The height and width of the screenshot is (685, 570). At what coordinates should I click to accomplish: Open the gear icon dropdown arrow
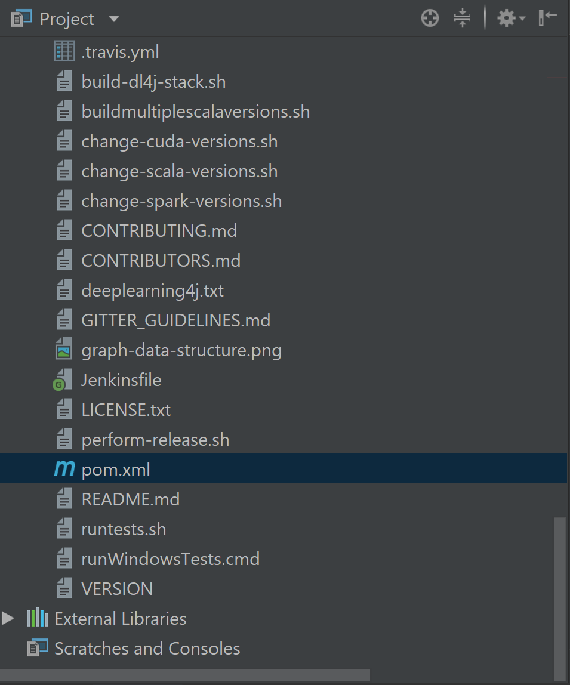tap(522, 19)
